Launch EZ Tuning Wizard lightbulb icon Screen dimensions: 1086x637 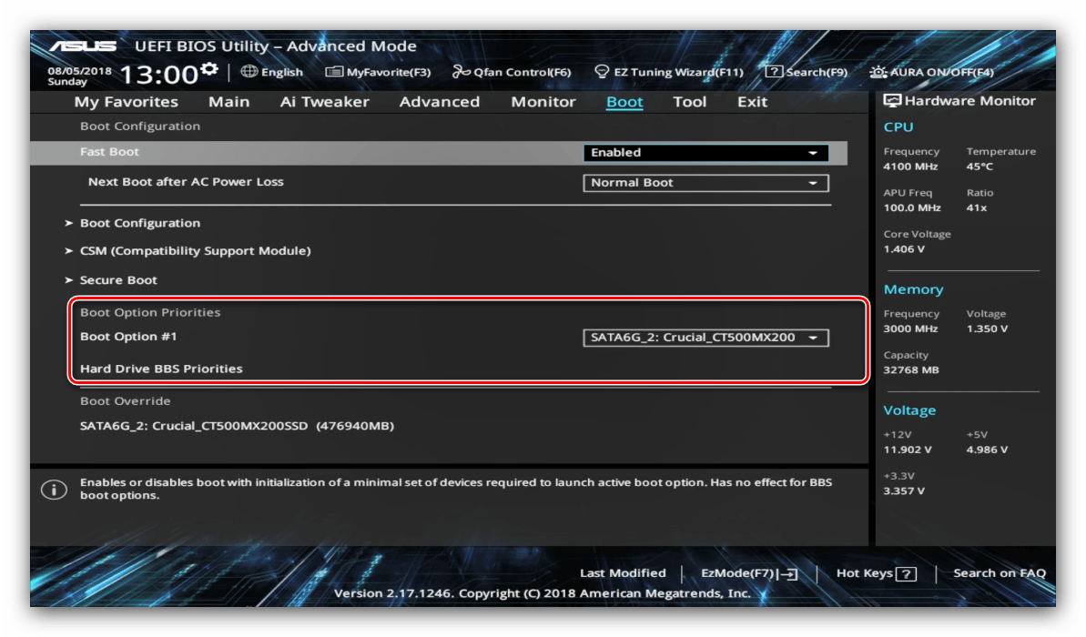coord(601,72)
